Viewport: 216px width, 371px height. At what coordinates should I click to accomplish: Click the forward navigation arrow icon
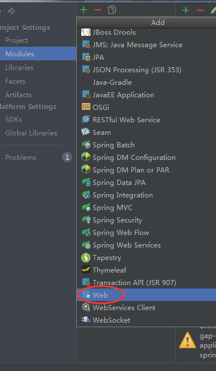click(11, 11)
